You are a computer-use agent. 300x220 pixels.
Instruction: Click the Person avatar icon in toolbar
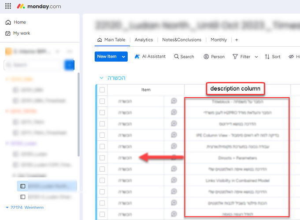point(206,57)
